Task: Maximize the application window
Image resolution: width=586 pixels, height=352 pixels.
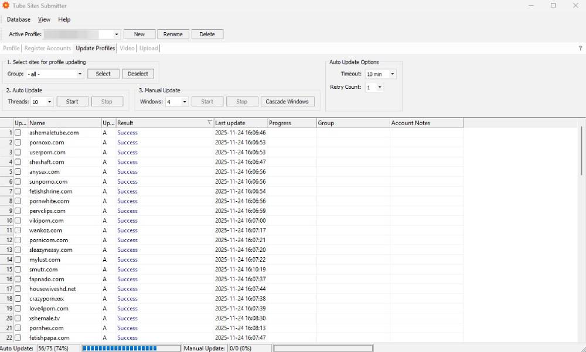Action: tap(553, 6)
